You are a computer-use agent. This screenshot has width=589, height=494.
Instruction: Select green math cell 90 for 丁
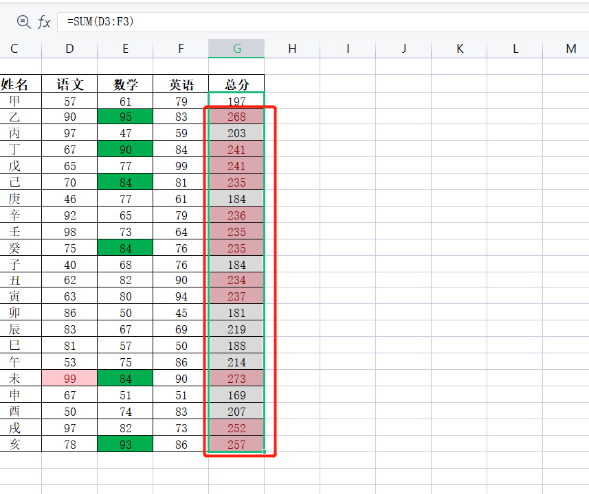pyautogui.click(x=125, y=150)
